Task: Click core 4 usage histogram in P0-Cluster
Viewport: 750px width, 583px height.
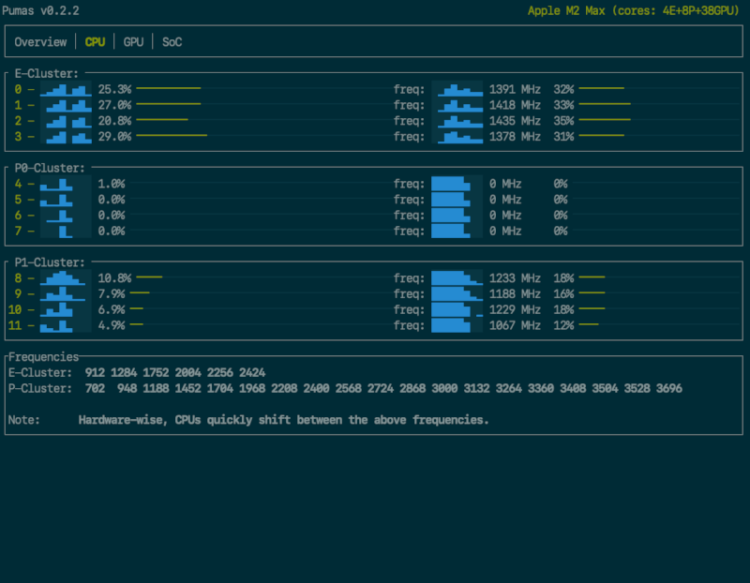Action: click(x=66, y=185)
